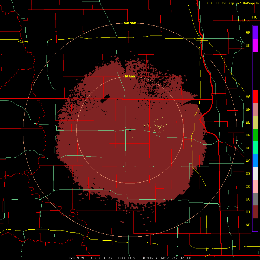
Task: Click the UK legend label
Action: [x=248, y=45]
